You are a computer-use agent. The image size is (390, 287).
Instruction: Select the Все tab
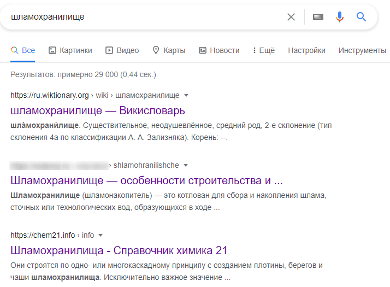coord(23,50)
